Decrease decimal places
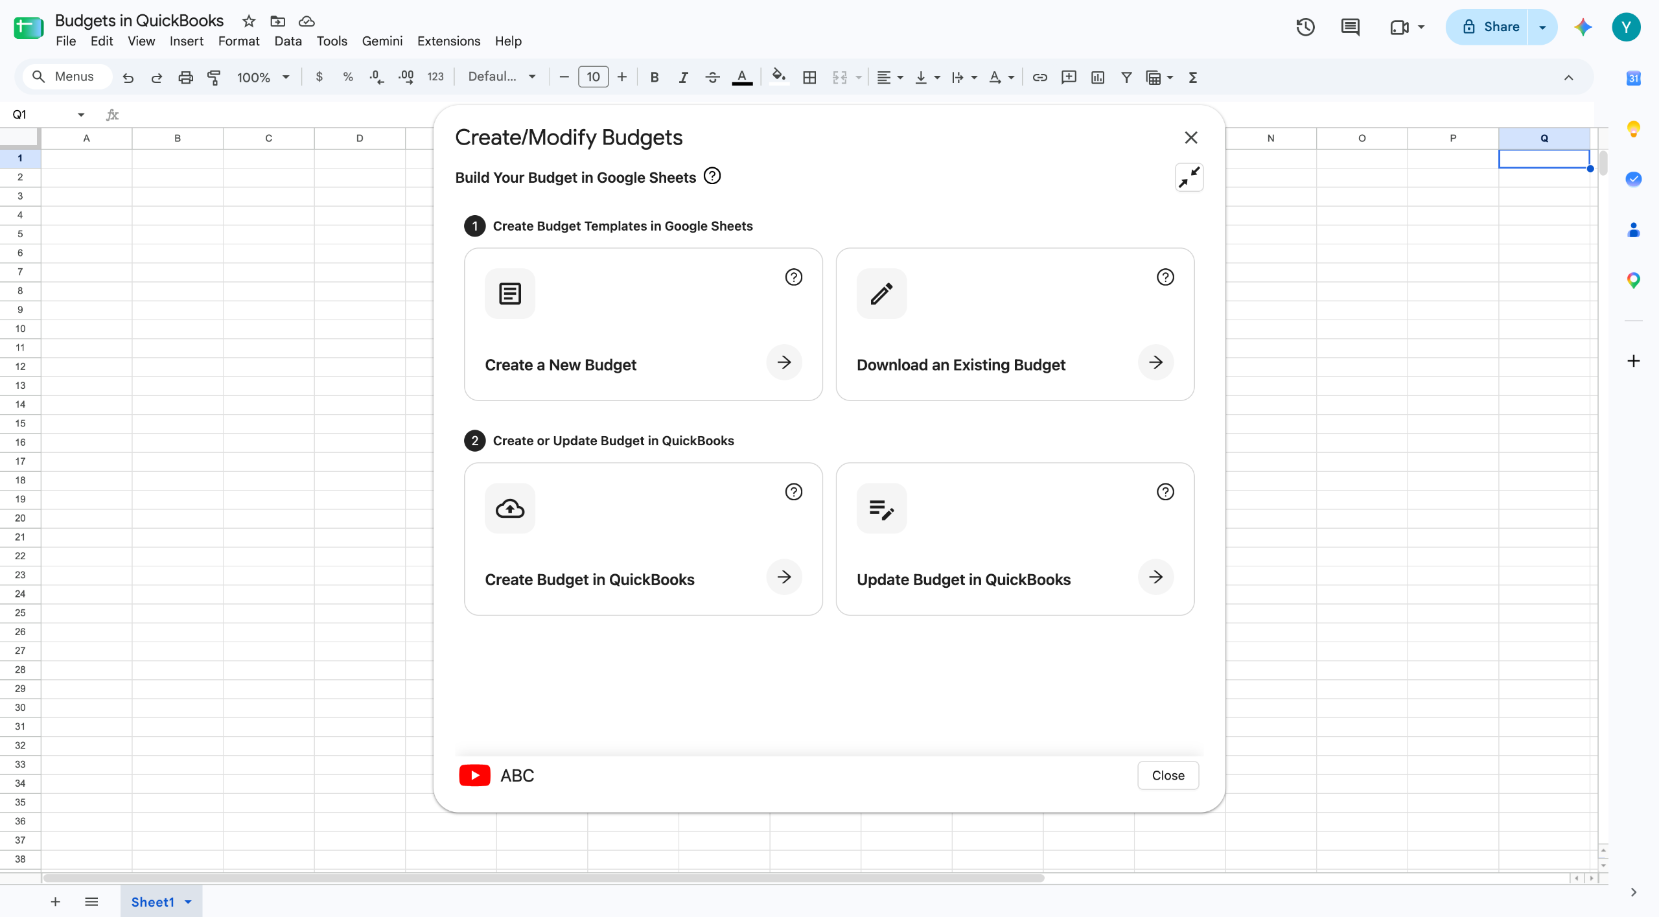 point(377,77)
